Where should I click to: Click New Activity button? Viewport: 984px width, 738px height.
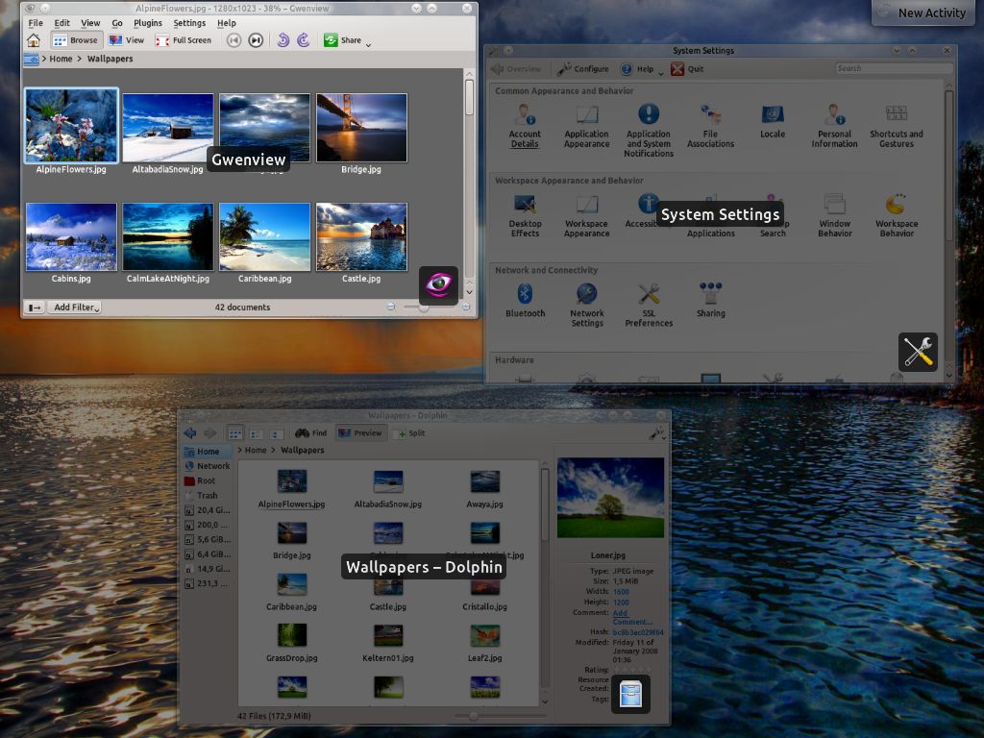[x=923, y=12]
